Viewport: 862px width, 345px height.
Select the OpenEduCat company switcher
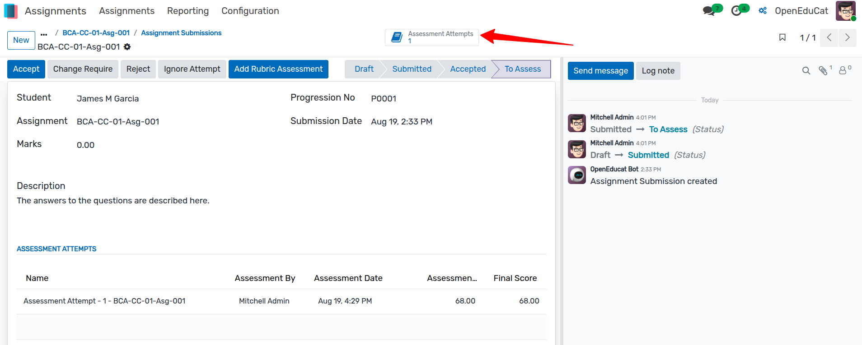[x=801, y=11]
